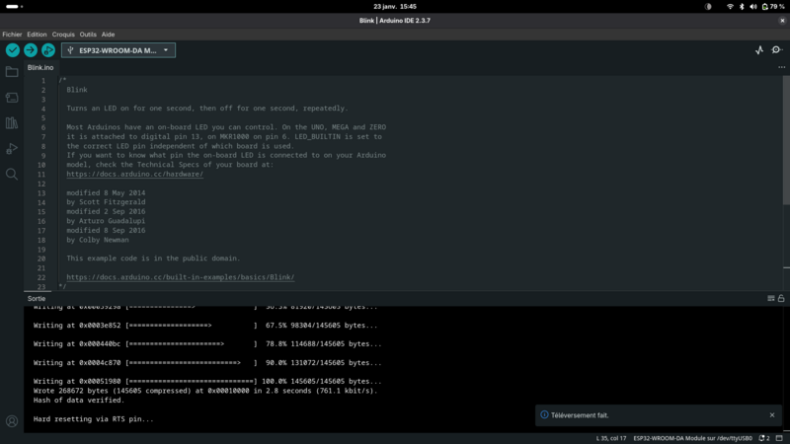The height and width of the screenshot is (444, 790).
Task: Click the 'This example code is in the public domain' line
Action: (x=153, y=259)
